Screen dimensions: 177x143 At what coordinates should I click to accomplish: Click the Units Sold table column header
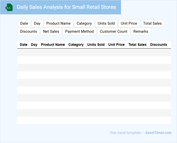point(96,45)
